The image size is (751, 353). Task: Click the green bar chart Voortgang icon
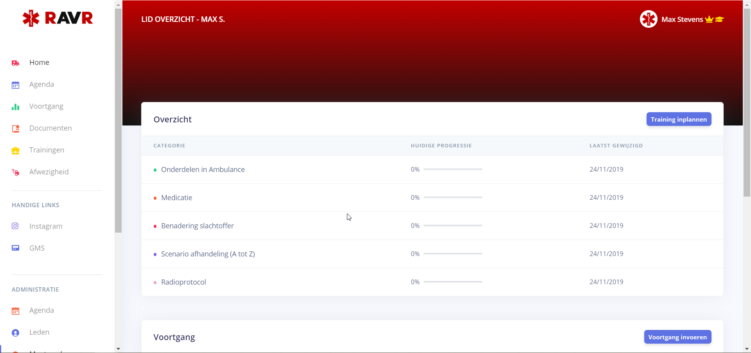[16, 107]
